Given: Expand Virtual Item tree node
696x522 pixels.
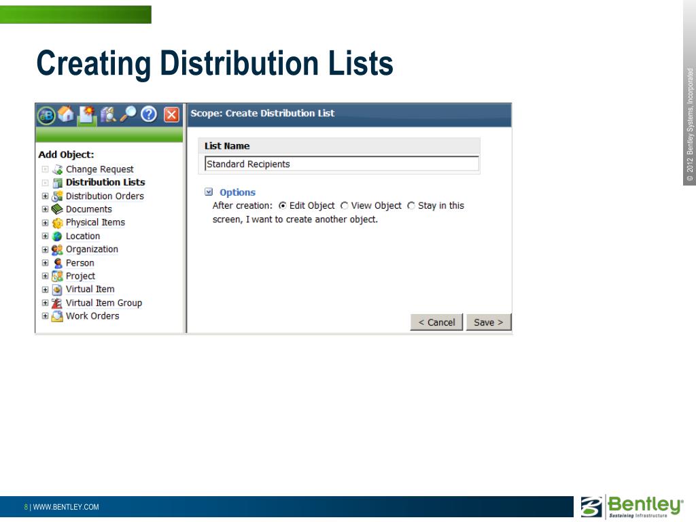Looking at the screenshot, I should 45,290.
